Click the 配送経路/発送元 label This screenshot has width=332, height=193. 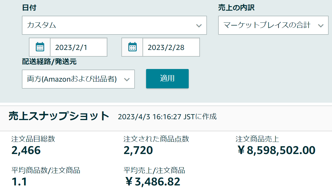coord(49,62)
